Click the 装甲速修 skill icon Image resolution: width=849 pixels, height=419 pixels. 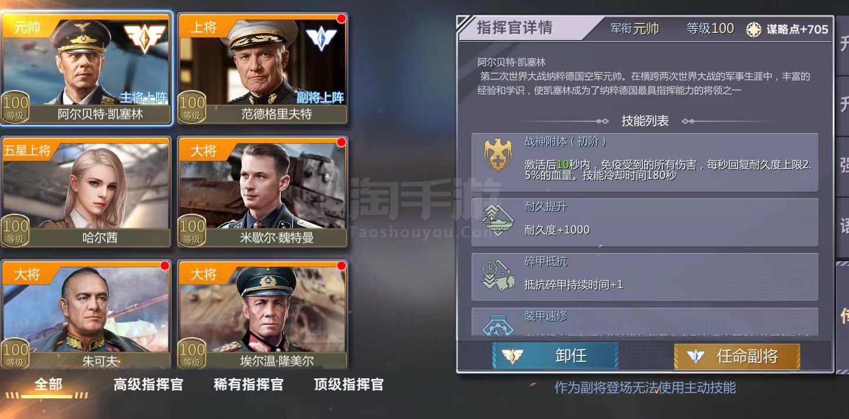(498, 325)
